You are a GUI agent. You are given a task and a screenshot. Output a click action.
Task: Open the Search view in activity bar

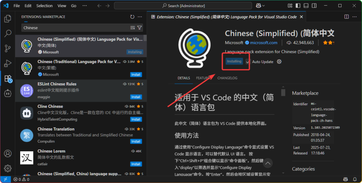click(8, 34)
